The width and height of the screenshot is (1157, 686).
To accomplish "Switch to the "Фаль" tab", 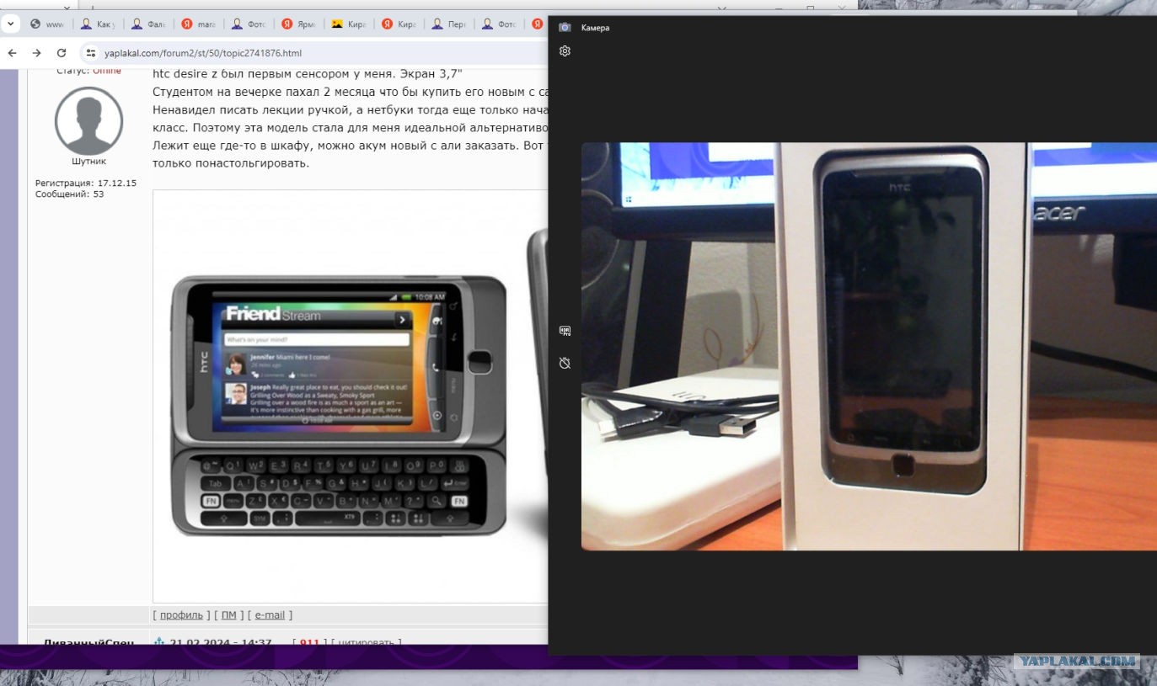I will pos(148,24).
